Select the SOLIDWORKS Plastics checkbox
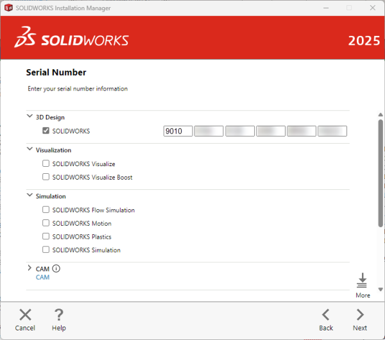 click(x=46, y=237)
